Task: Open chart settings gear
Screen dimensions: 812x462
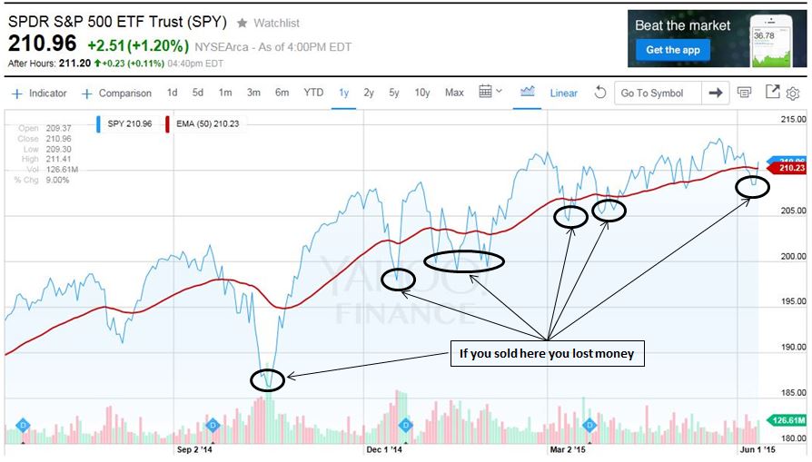Action: [793, 93]
